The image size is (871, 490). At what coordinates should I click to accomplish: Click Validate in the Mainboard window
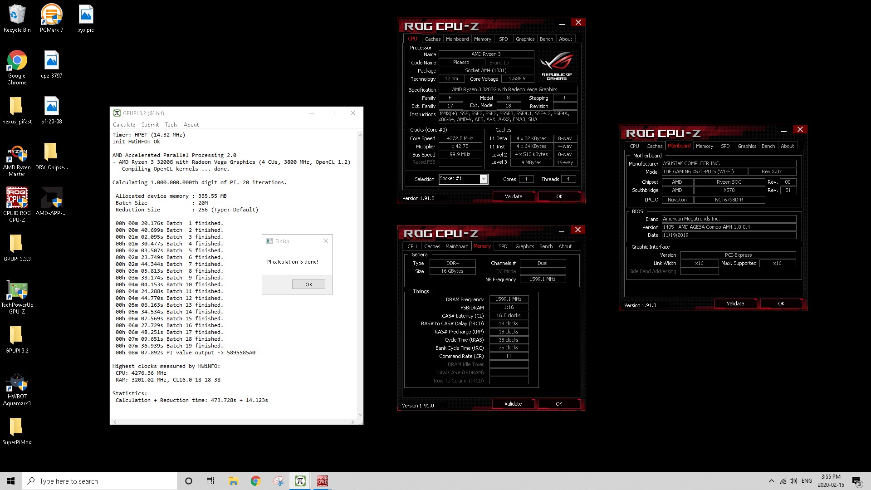click(x=735, y=304)
